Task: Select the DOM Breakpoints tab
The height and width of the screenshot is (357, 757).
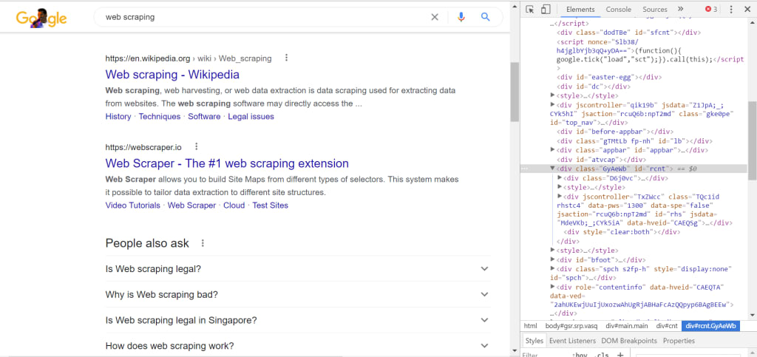Action: click(x=629, y=341)
